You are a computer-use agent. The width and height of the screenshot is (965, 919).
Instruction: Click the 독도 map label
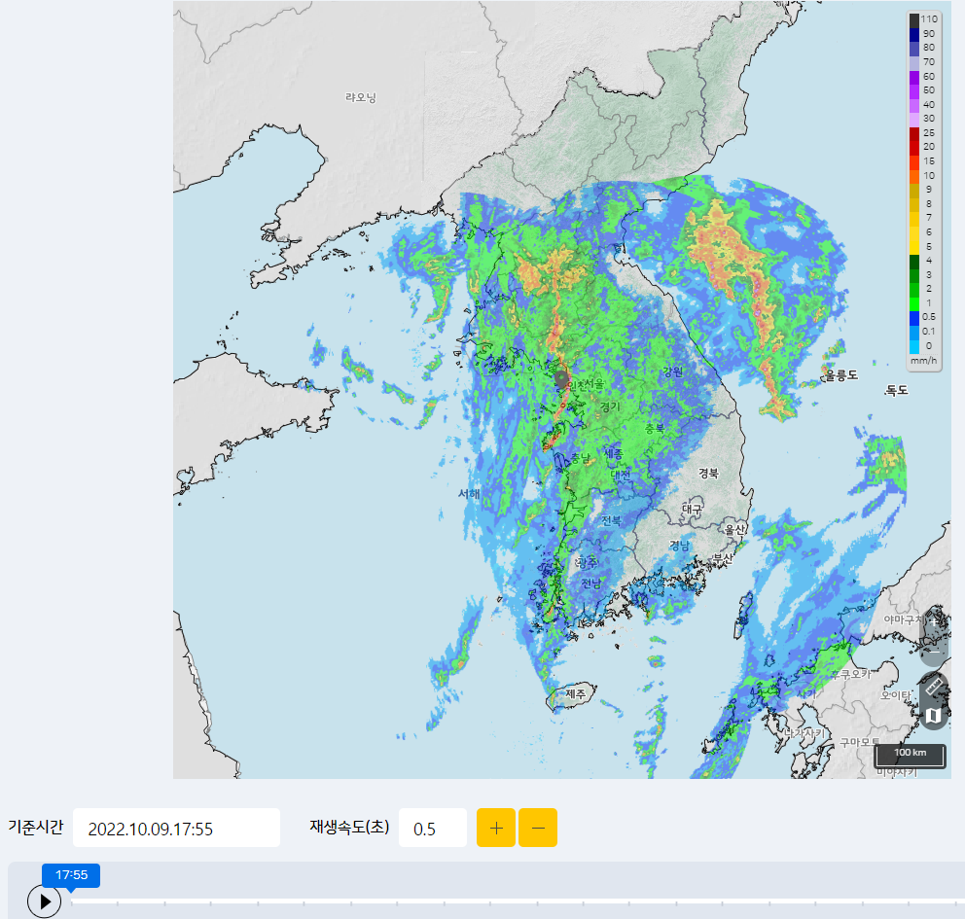coord(896,390)
